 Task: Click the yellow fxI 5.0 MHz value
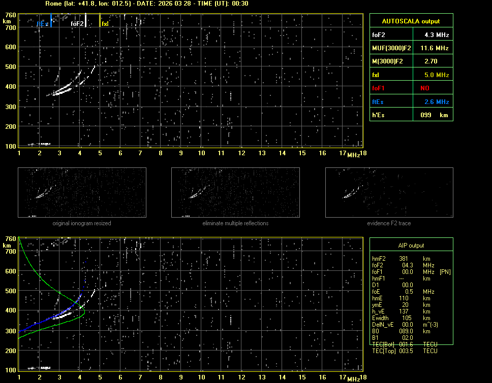(x=437, y=75)
